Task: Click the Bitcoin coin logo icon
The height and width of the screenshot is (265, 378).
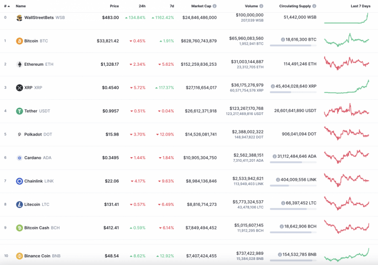Action: tap(20, 41)
